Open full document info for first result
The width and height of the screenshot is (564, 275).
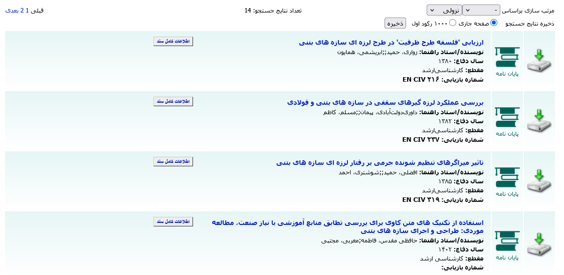pyautogui.click(x=173, y=41)
